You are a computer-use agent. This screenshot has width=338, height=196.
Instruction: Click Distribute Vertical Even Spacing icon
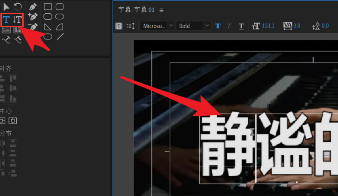13,173
